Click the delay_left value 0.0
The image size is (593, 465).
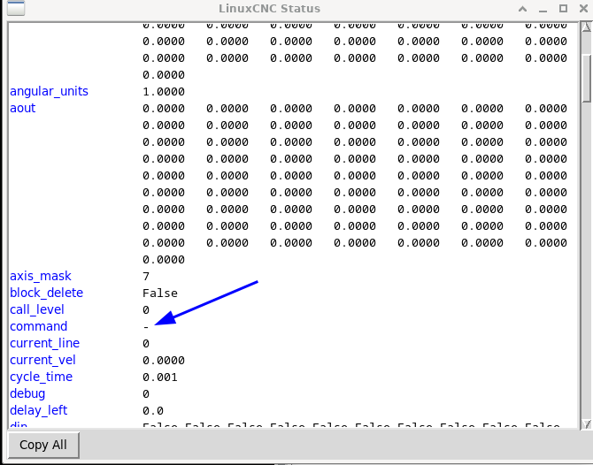point(153,411)
